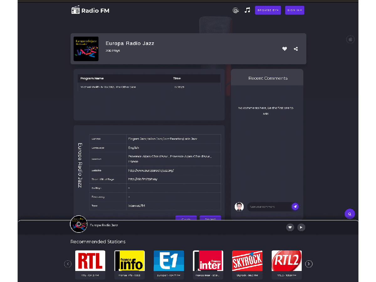Open the language globe icon
The image size is (376, 282).
[236, 10]
